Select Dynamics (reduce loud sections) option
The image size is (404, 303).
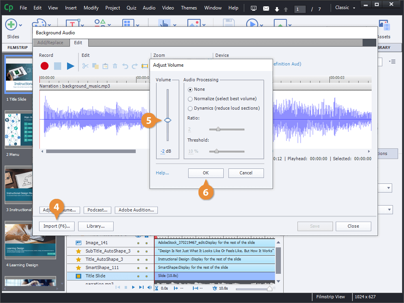coord(191,108)
